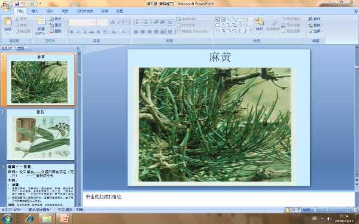Open the font size combo box

(x=102, y=22)
